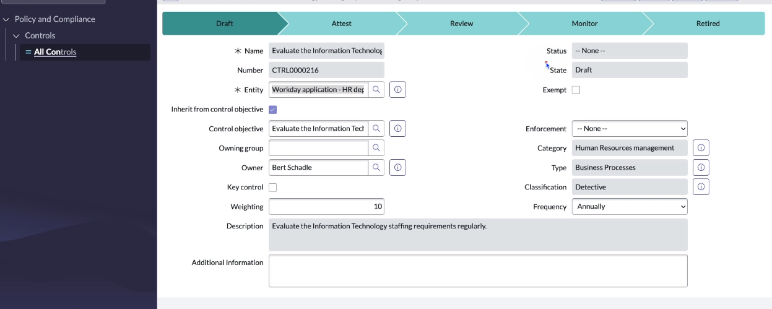Open the Enforcement dropdown
This screenshot has height=309, width=772.
[x=629, y=129]
